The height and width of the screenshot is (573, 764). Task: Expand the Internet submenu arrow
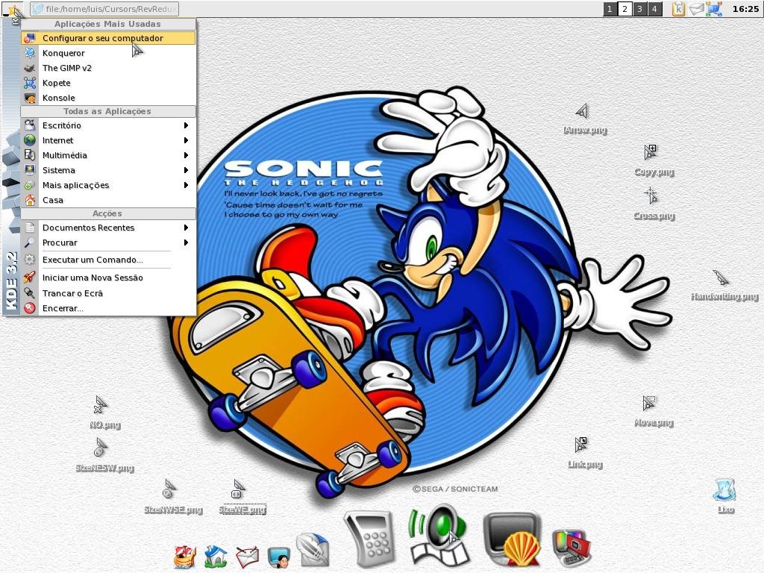tap(186, 140)
